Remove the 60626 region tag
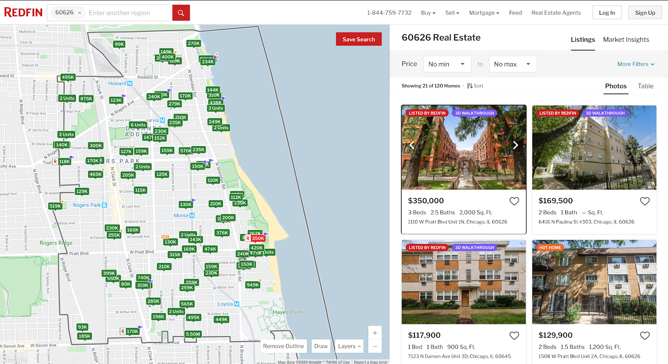This screenshot has height=364, width=668. pos(80,13)
